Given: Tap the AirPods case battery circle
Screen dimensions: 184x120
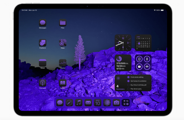Looking at the screenshot, I should (139, 67).
